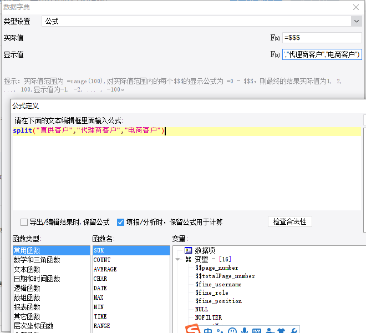The width and height of the screenshot is (366, 333).
Task: Open the Sogou toolbox wrench icon
Action: [294, 330]
